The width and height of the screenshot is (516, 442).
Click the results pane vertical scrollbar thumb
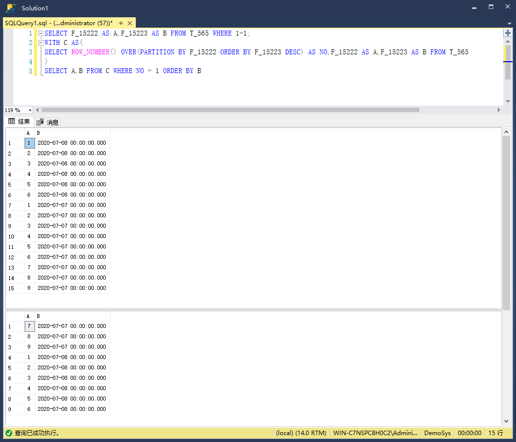(x=506, y=223)
